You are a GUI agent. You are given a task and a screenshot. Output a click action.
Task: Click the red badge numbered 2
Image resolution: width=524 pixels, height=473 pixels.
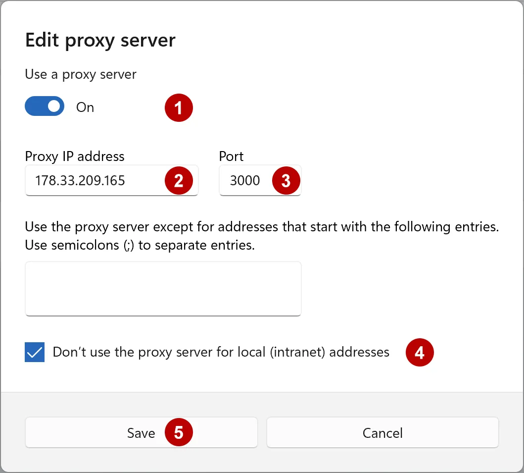tap(180, 180)
